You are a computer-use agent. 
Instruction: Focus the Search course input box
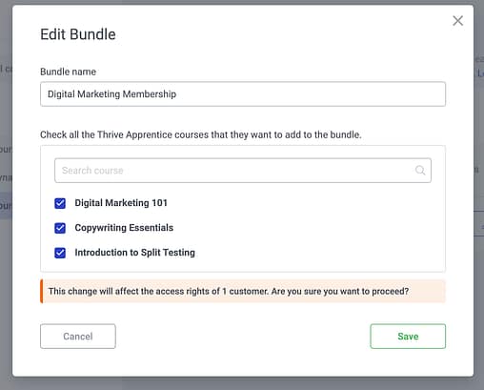point(243,171)
